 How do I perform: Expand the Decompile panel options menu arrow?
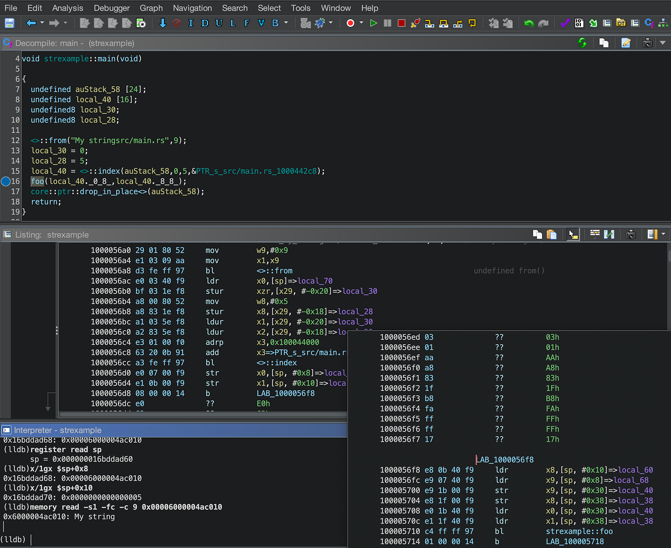663,43
